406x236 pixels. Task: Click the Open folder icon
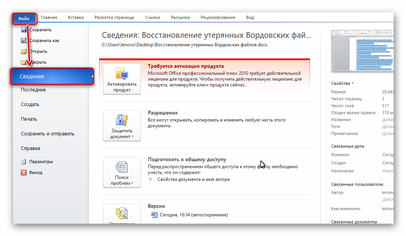click(x=24, y=51)
